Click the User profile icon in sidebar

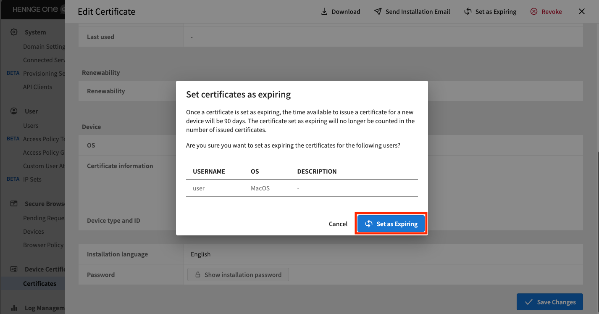[x=14, y=111]
